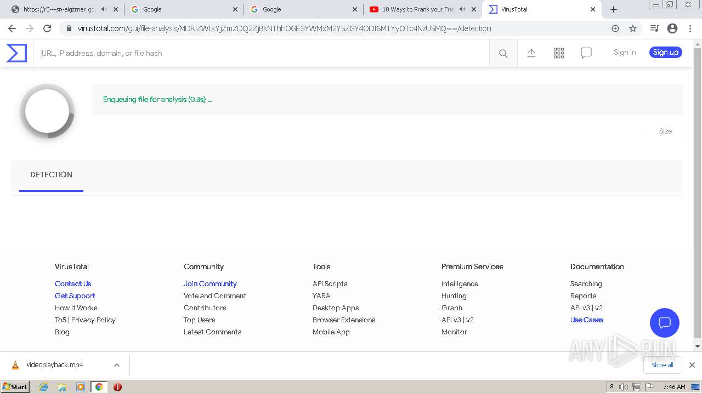Open the Vote and Comment link
702x394 pixels.
[214, 296]
